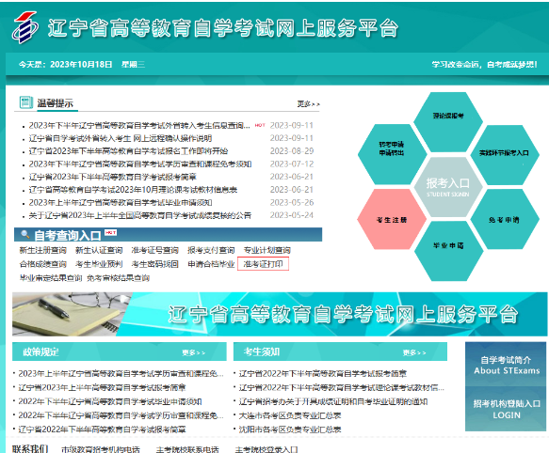
Task: Open 考生须知 item 辽宁省2022年下半年高等教育自学考试理论课考试教材信
Action: pos(342,387)
